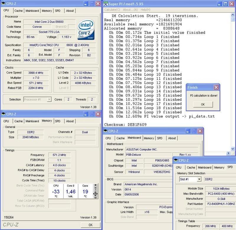Switch to Cache tab in top-left CPU-Z window
The width and height of the screenshot is (236, 230).
point(18,11)
